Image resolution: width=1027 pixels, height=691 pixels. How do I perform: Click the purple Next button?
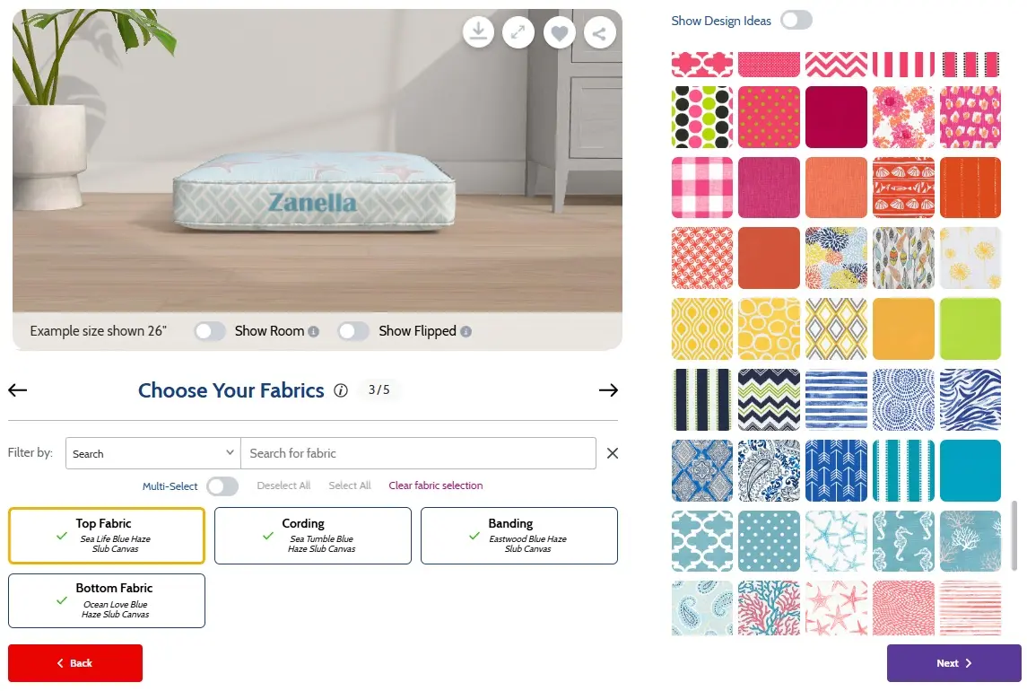[953, 663]
